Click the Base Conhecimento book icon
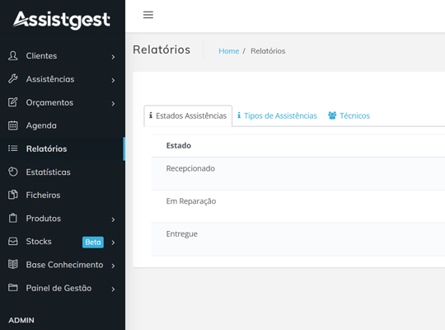This screenshot has width=445, height=330. (12, 264)
